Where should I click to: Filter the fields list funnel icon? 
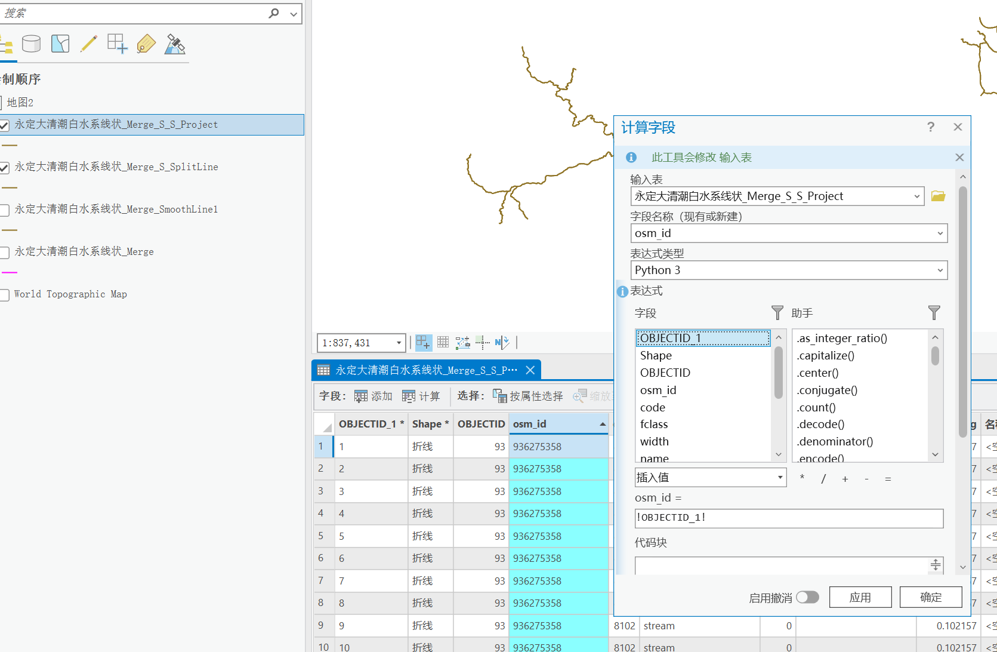(777, 313)
